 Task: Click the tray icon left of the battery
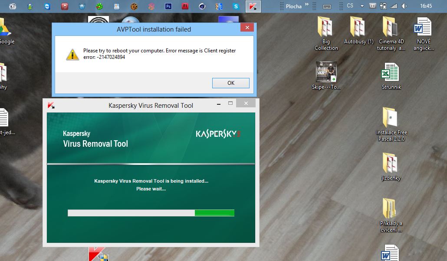(x=372, y=6)
